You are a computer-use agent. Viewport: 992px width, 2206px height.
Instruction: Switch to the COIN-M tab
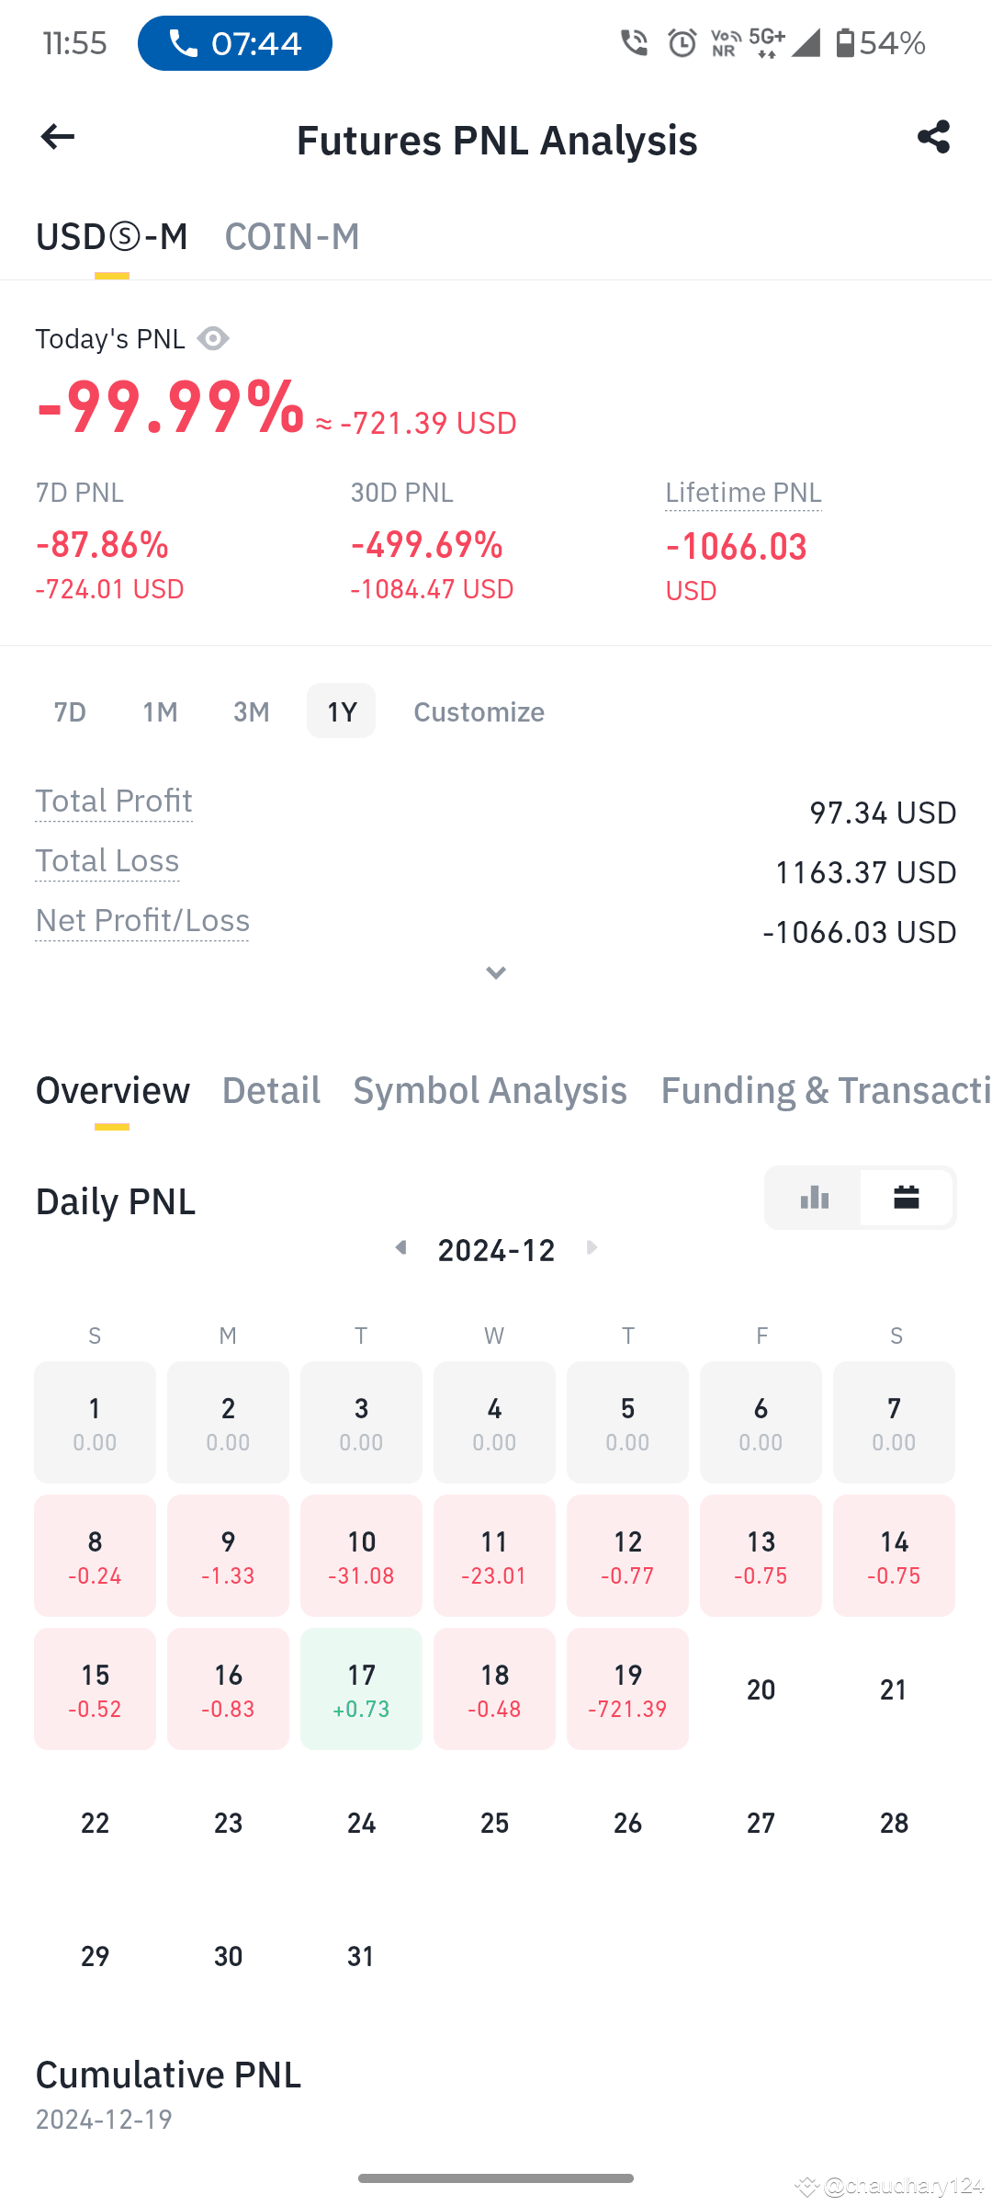point(292,237)
